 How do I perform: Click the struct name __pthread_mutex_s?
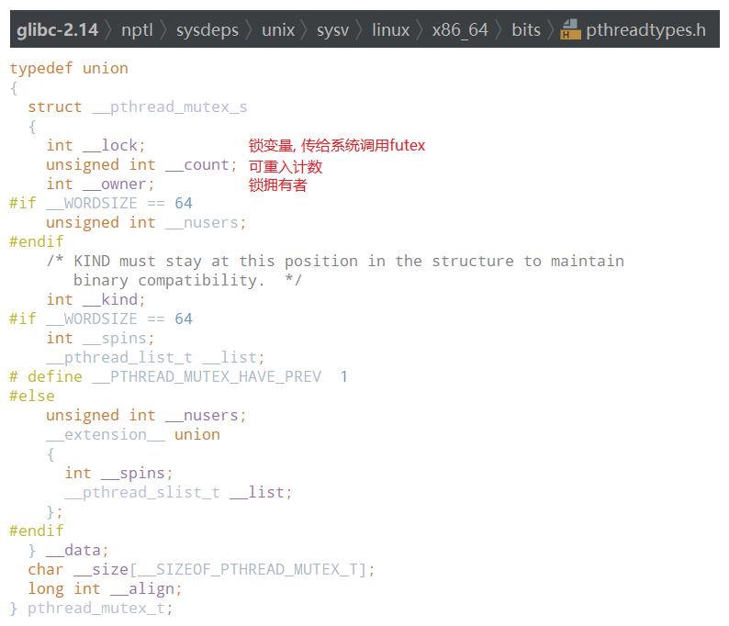point(169,107)
